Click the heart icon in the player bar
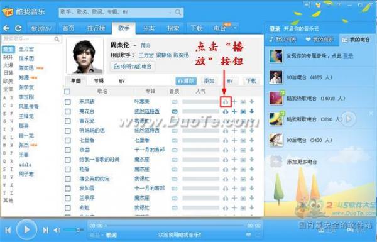 pyautogui.click(x=249, y=234)
